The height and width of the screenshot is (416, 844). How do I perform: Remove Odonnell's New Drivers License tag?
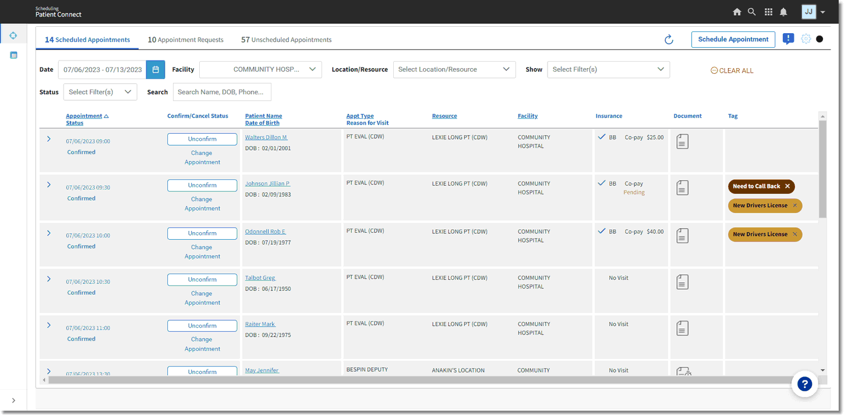[x=795, y=234]
